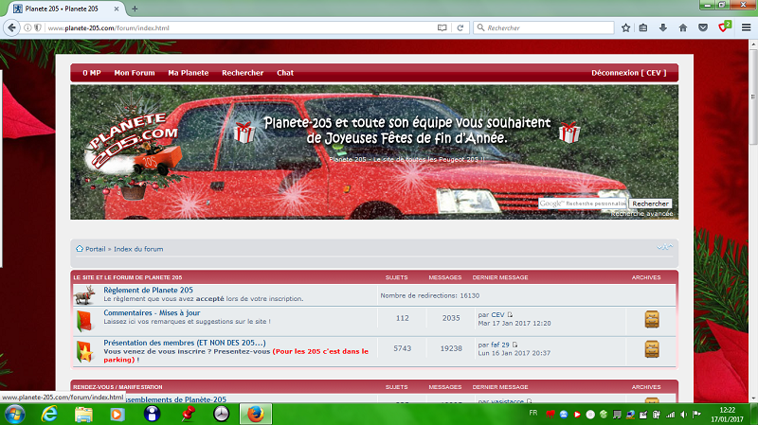The height and width of the screenshot is (425, 758).
Task: Focus the Google custom search field in the banner
Action: pyautogui.click(x=583, y=204)
